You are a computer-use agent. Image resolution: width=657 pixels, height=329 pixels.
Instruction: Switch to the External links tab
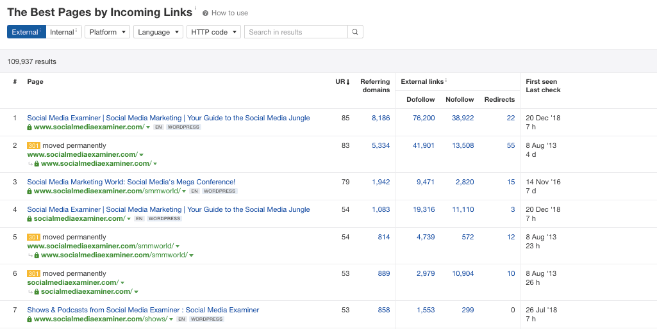(26, 32)
